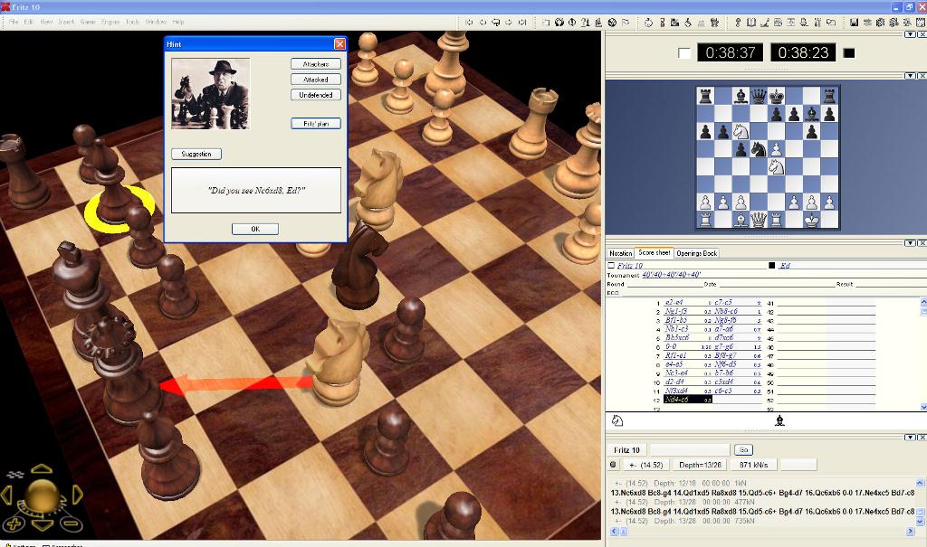The image size is (927, 547).
Task: Open the notation pane dropdown arrow
Action: point(910,243)
